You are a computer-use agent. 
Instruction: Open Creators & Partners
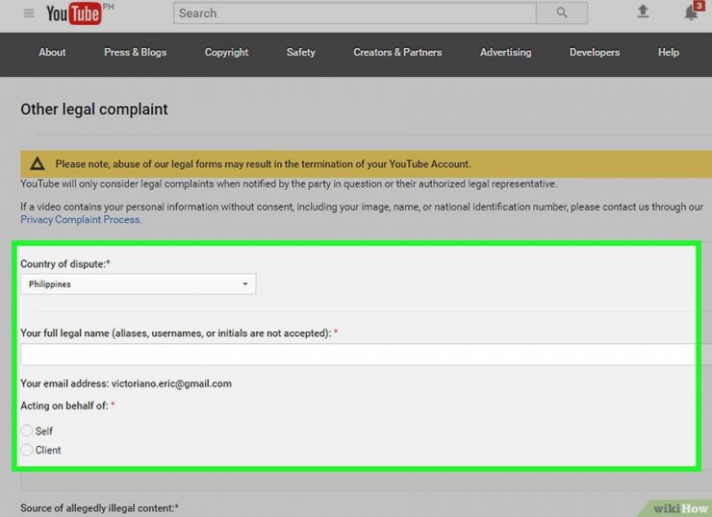coord(397,52)
